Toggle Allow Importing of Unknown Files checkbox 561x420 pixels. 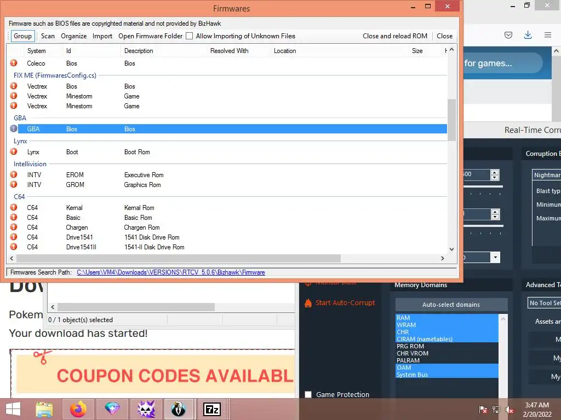coord(189,36)
